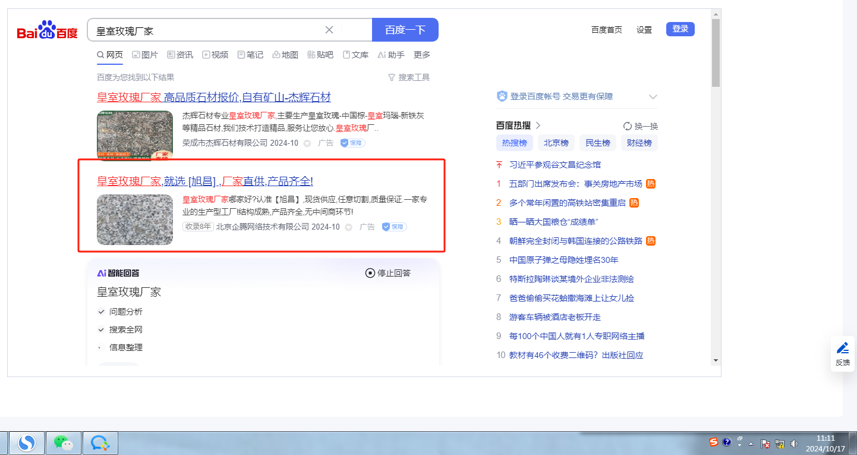Click the 旭昌 granite result thumbnail
The height and width of the screenshot is (455, 857).
tap(135, 219)
